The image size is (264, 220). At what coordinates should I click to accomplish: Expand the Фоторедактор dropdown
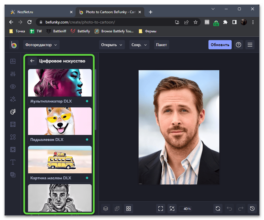coord(41,45)
